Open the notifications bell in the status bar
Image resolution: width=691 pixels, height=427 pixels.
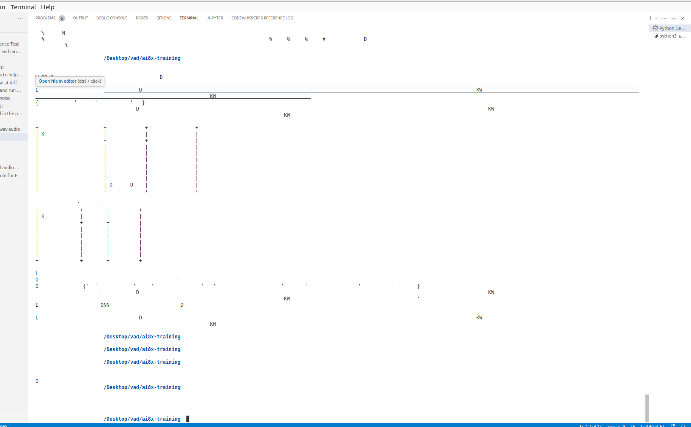[673, 425]
